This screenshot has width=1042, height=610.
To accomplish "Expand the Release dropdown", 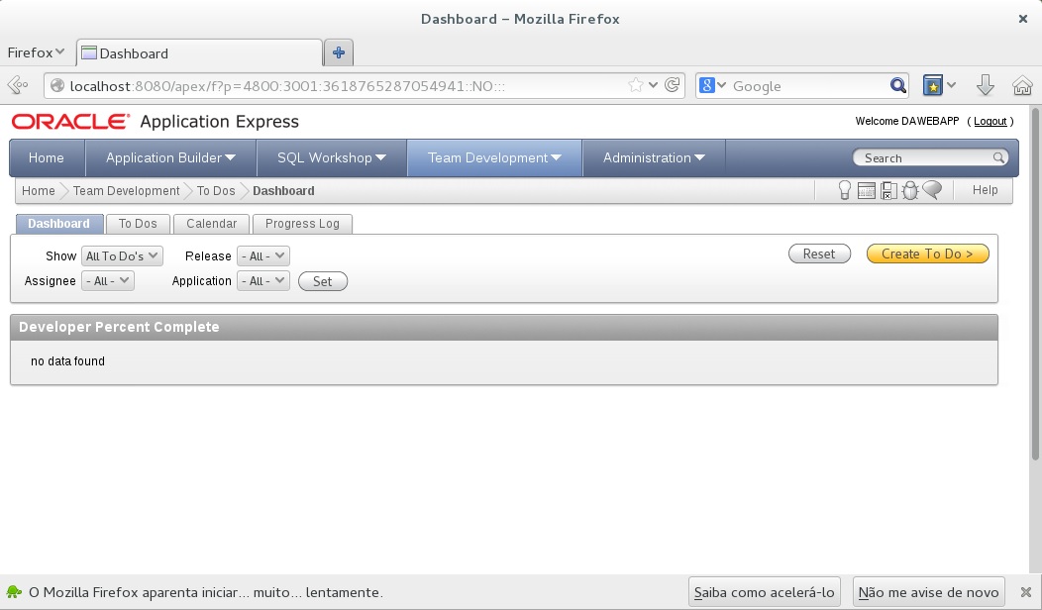I will [x=262, y=256].
